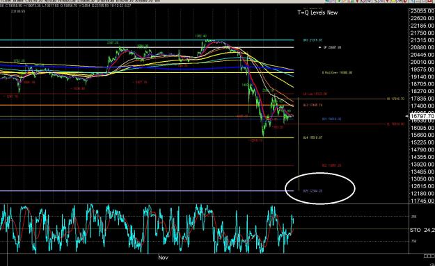Click the 20880.00 price axis label
Screen dimensions: 435x266
tap(422, 47)
